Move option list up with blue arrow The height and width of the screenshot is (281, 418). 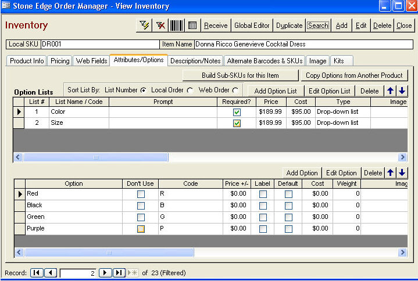tap(390, 91)
